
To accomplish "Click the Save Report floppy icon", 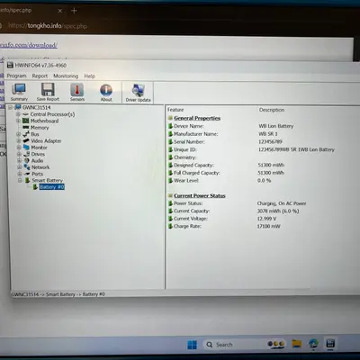I will coord(48,92).
